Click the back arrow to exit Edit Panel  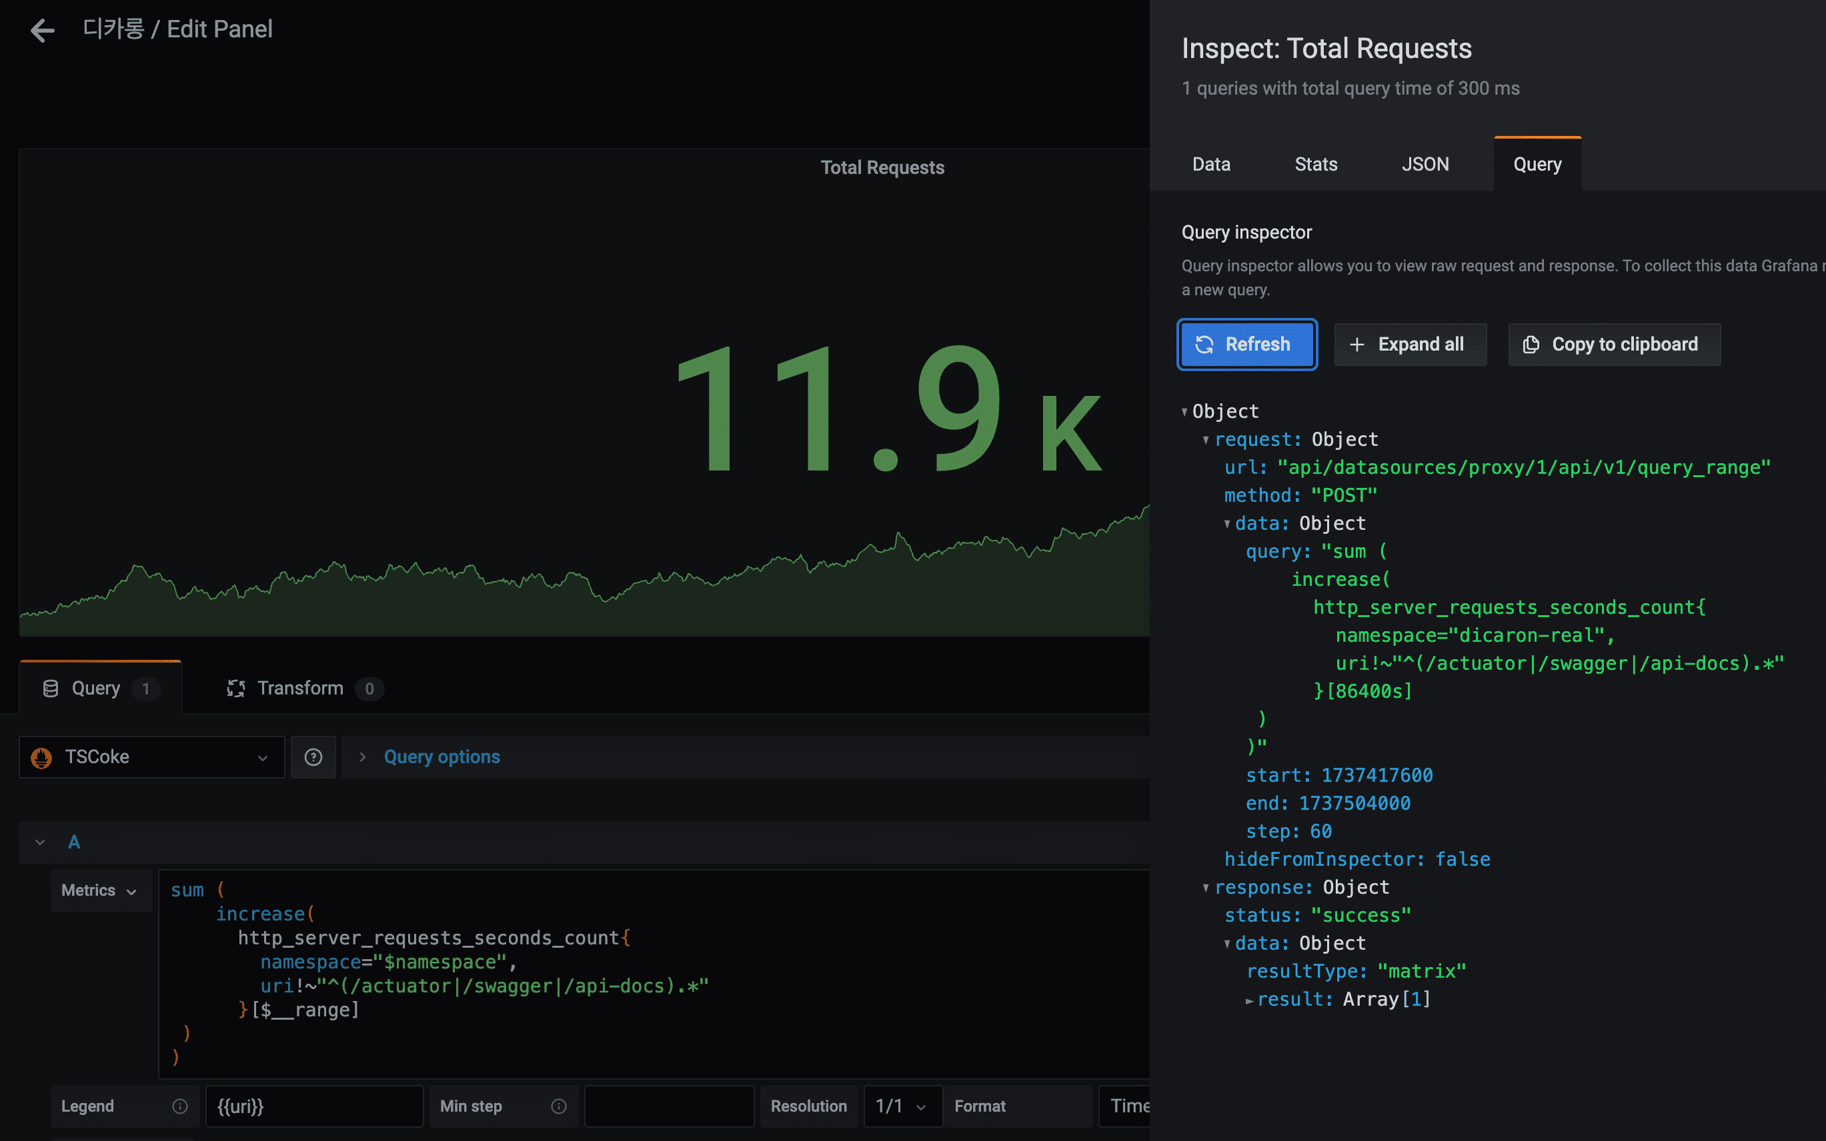coord(42,30)
